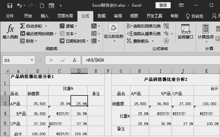Select cell C4 with #DIV/0! error
220x137 pixels.
60,111
